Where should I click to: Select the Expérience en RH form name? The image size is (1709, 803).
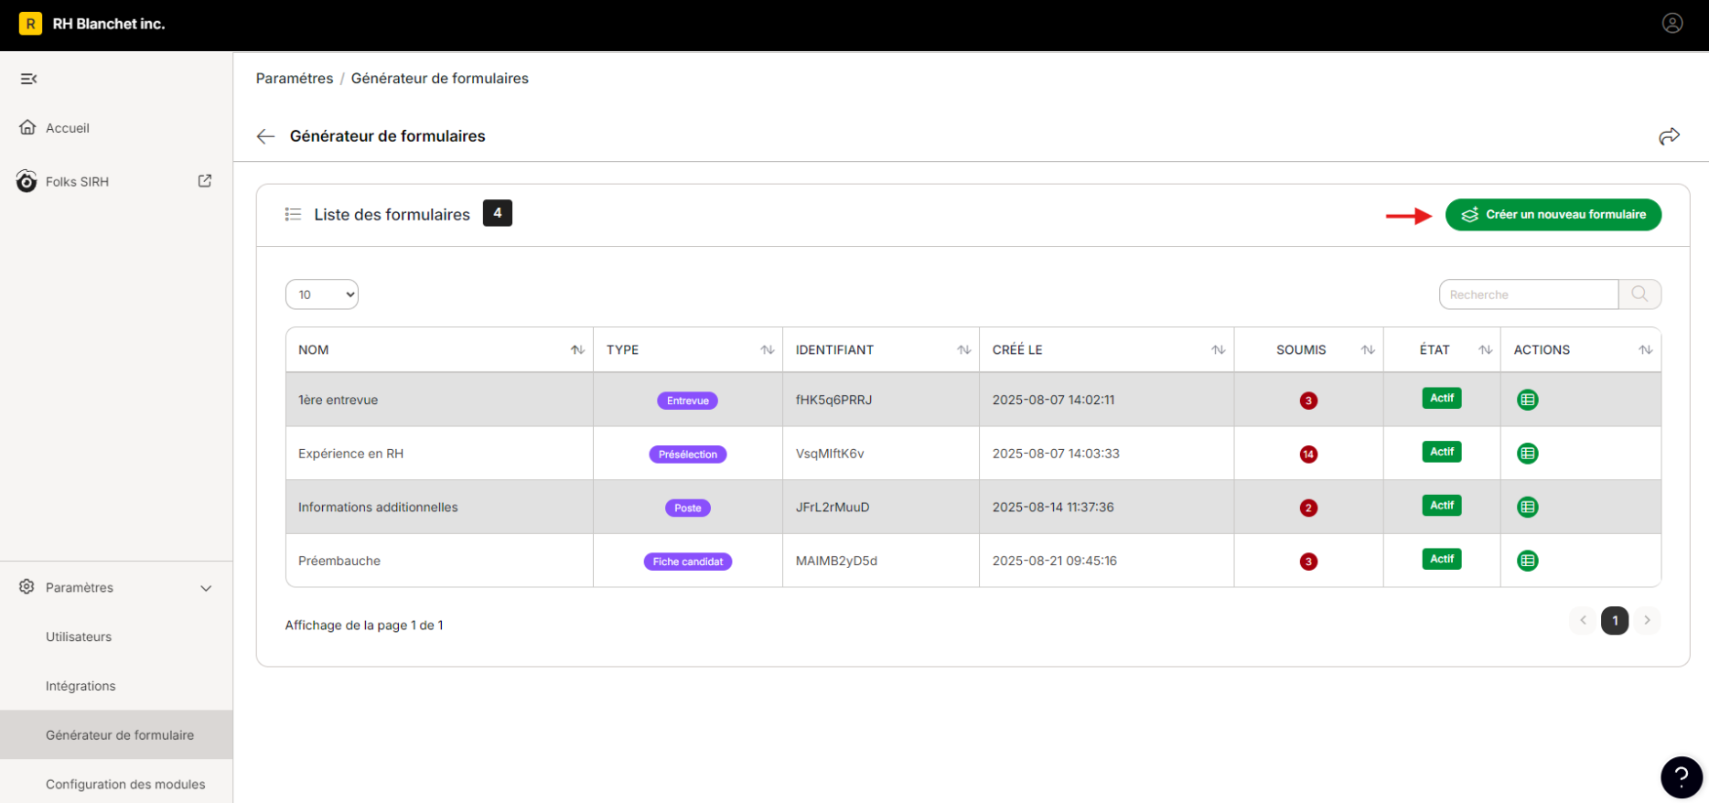[x=350, y=454]
